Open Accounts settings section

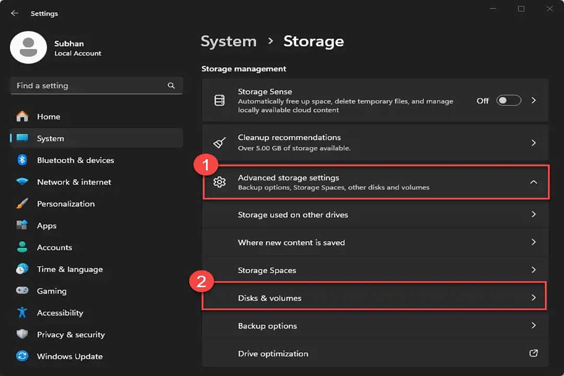pos(97,247)
